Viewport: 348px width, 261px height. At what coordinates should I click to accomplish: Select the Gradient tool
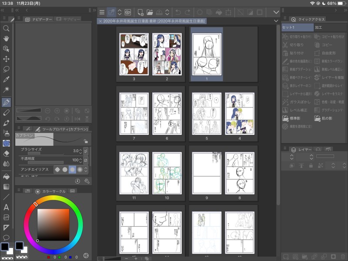(6, 187)
